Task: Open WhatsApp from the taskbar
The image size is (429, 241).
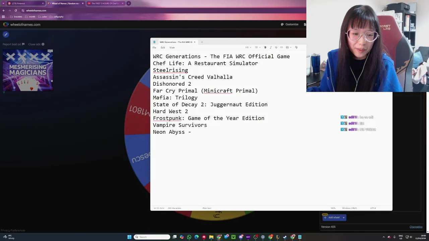Action: [189, 237]
